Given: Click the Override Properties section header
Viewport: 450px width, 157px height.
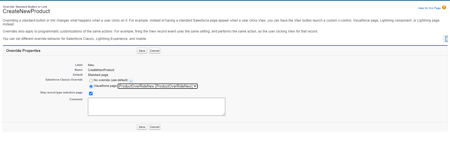Looking at the screenshot, I should click(x=23, y=51).
